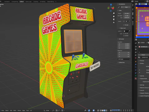Open the Scene properties tab
This screenshot has height=112, width=149.
click(x=136, y=55)
